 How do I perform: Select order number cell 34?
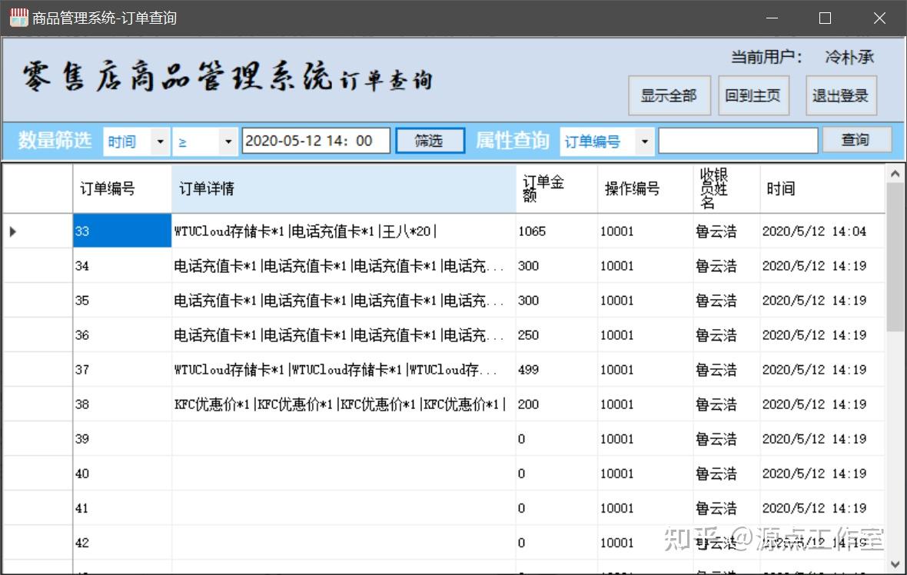coord(122,265)
